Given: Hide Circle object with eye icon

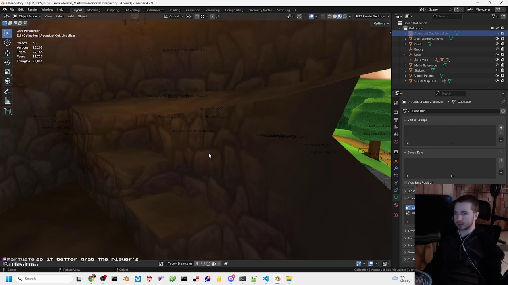Looking at the screenshot, I should click(x=497, y=44).
